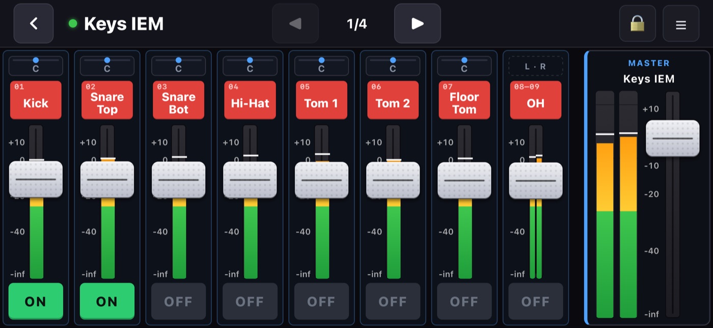
Task: Click the -inf mark on master scale
Action: (x=651, y=314)
